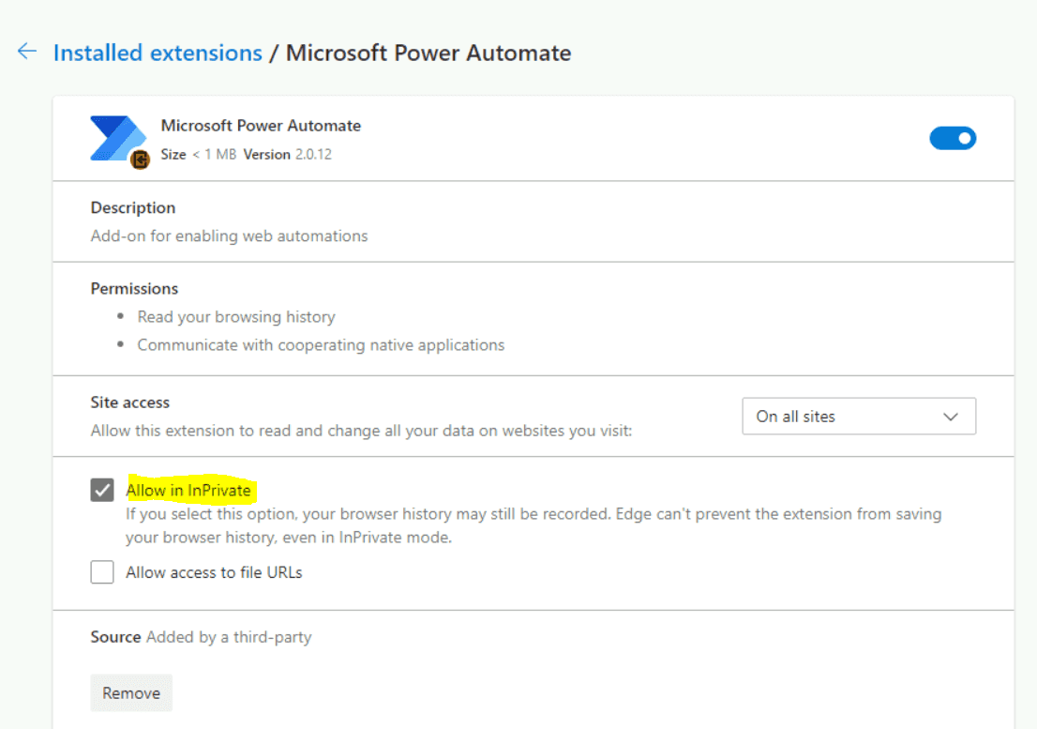This screenshot has width=1037, height=729.
Task: Click the 'Allow this extension to read' description
Action: click(x=361, y=431)
